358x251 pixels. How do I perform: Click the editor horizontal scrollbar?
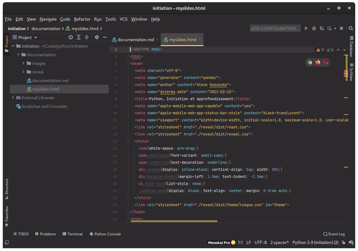(174, 221)
